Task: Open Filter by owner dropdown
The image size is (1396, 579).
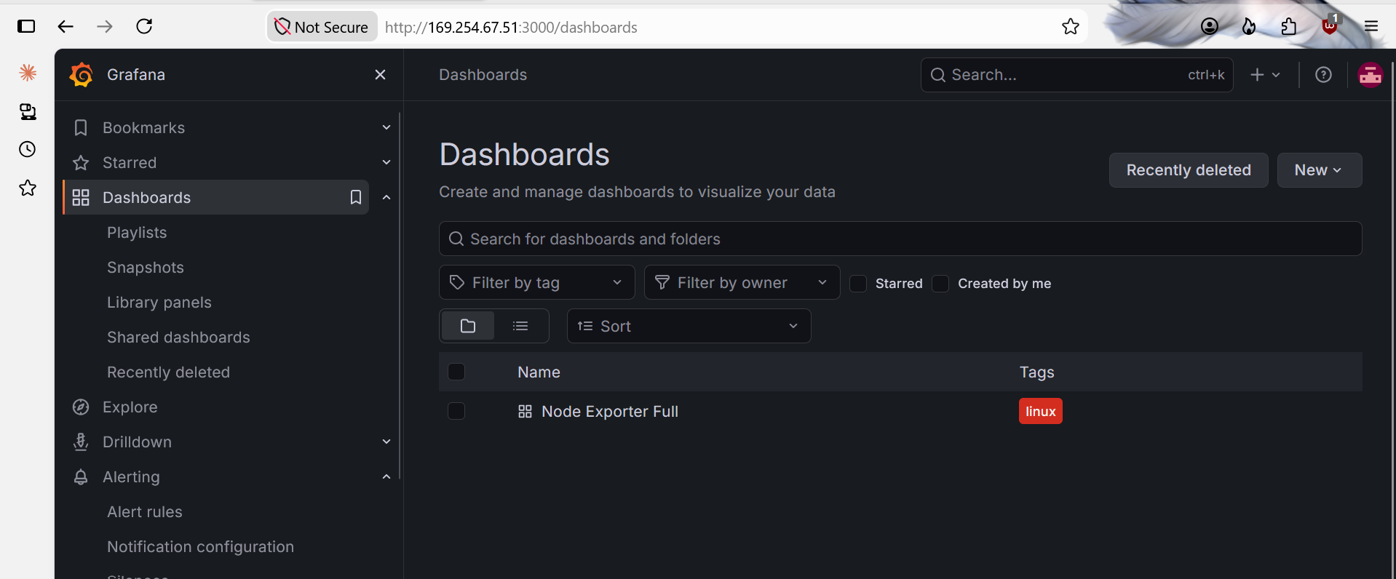Action: tap(742, 282)
